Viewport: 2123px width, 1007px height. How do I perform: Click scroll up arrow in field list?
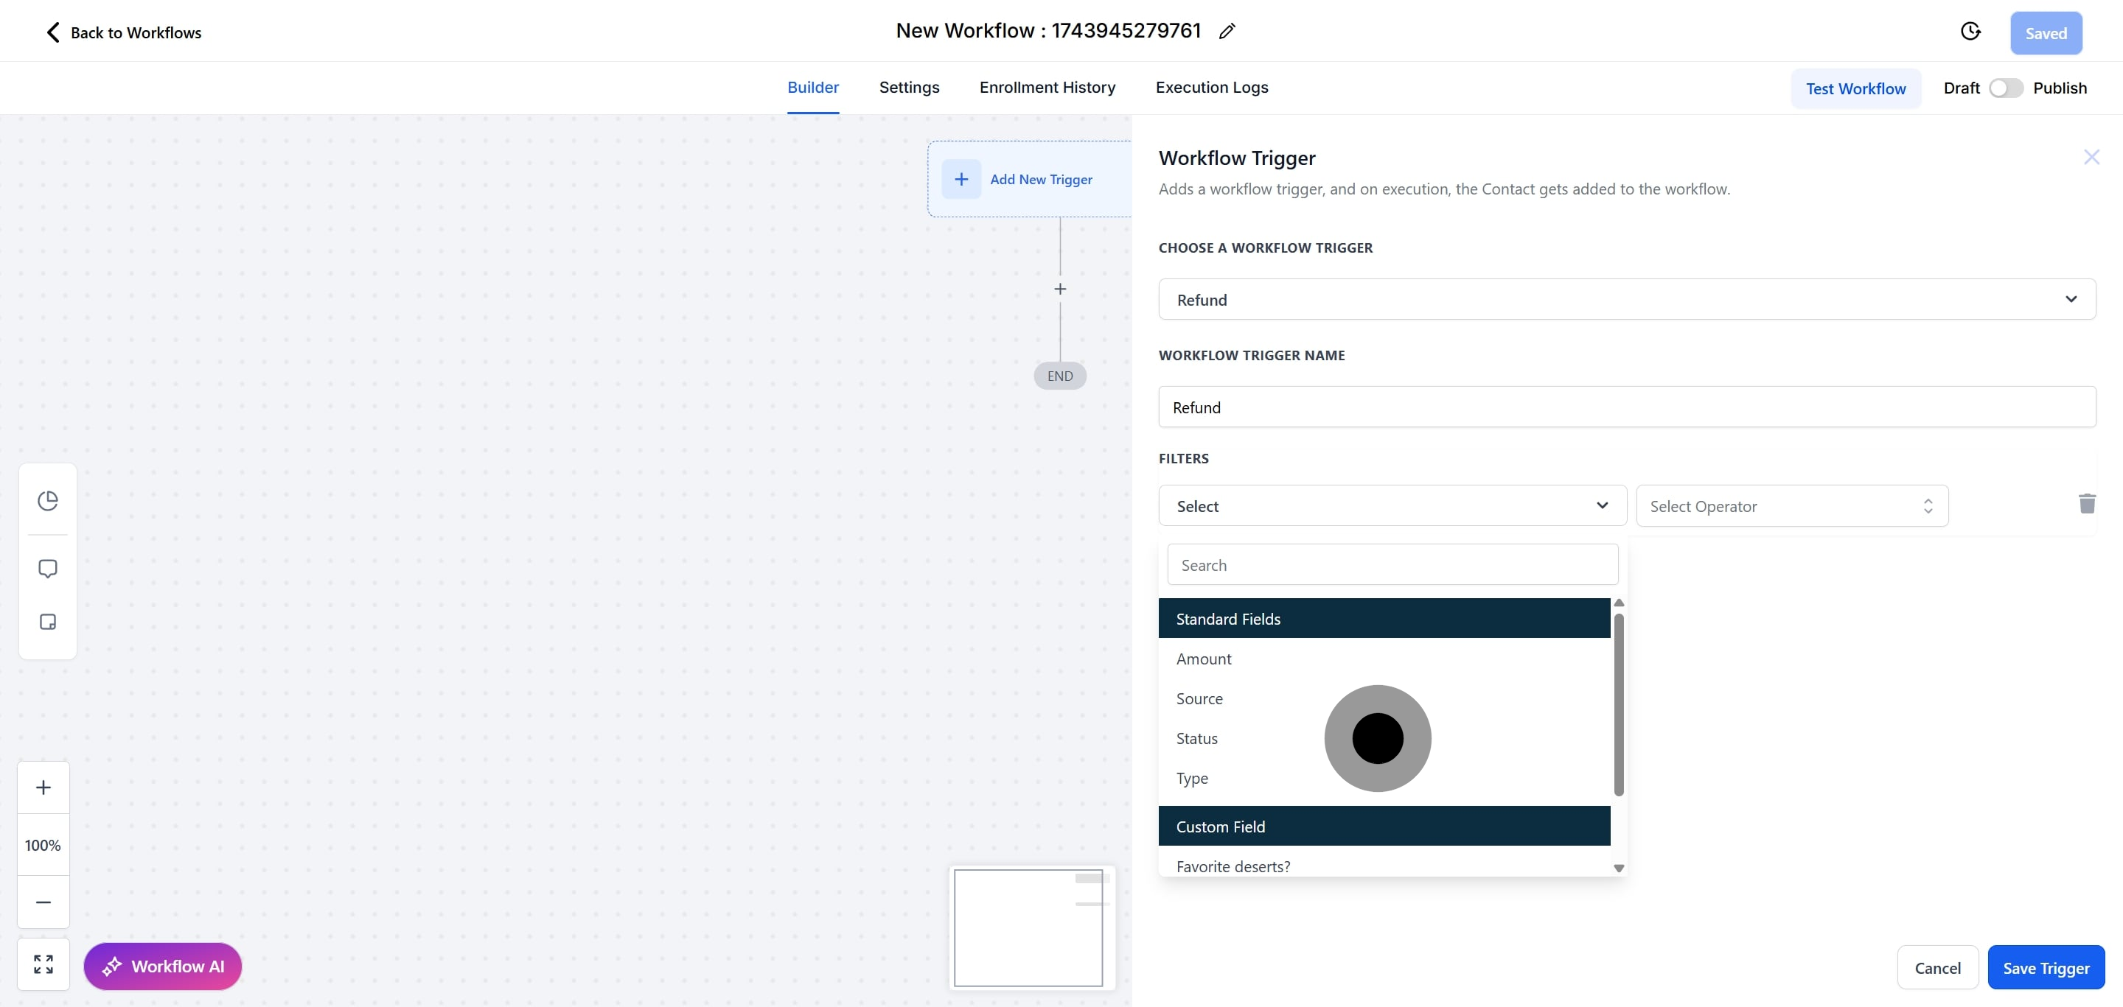coord(1618,603)
